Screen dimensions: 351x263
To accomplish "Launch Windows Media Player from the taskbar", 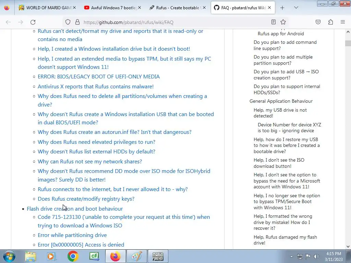I will [x=51, y=256].
